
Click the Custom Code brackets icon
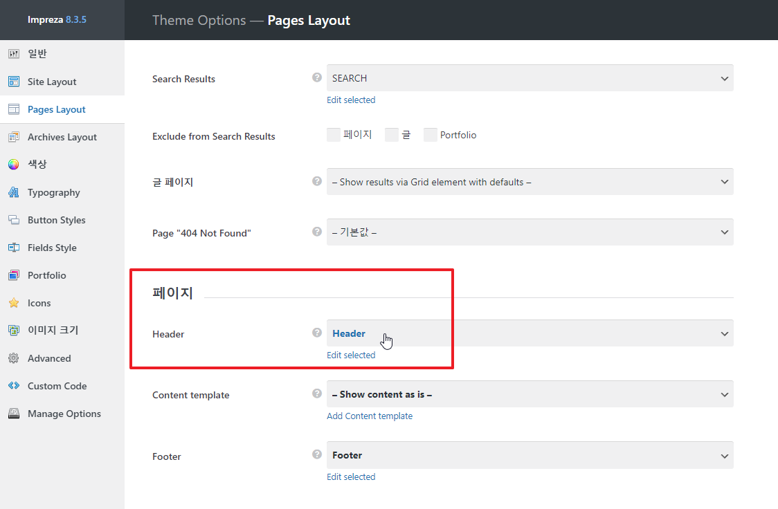[x=14, y=386]
